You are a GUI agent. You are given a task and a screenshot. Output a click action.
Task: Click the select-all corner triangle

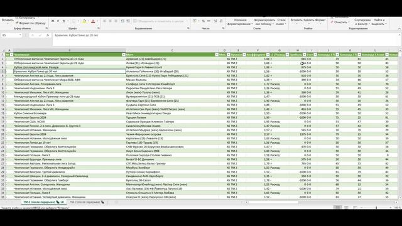[3, 50]
